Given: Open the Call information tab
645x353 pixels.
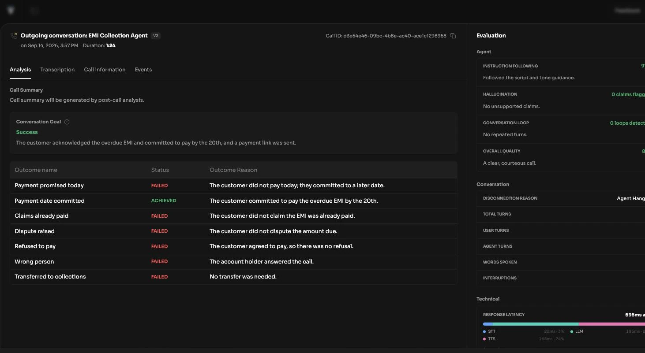Looking at the screenshot, I should pyautogui.click(x=105, y=70).
